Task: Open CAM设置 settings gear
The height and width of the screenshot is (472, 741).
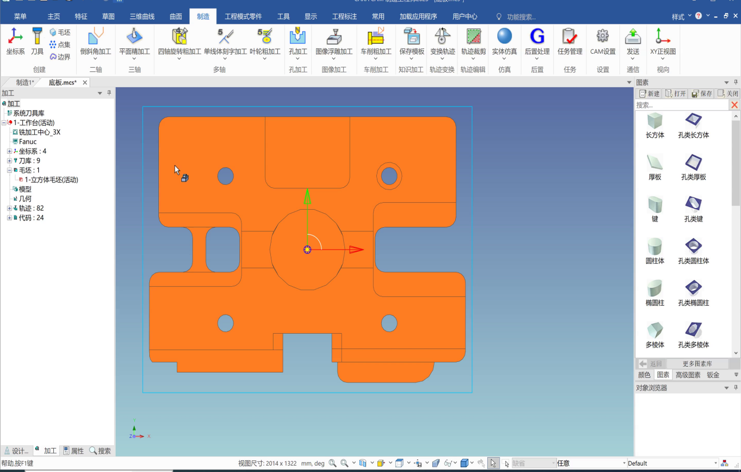Action: [x=602, y=42]
